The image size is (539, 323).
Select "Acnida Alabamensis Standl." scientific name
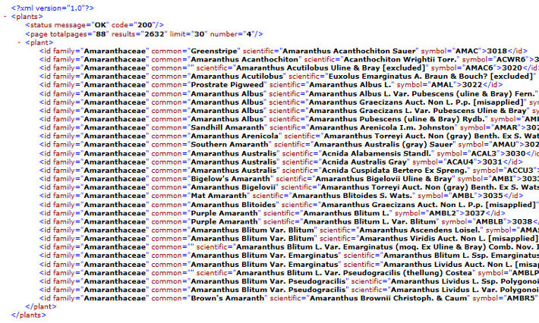[376, 153]
